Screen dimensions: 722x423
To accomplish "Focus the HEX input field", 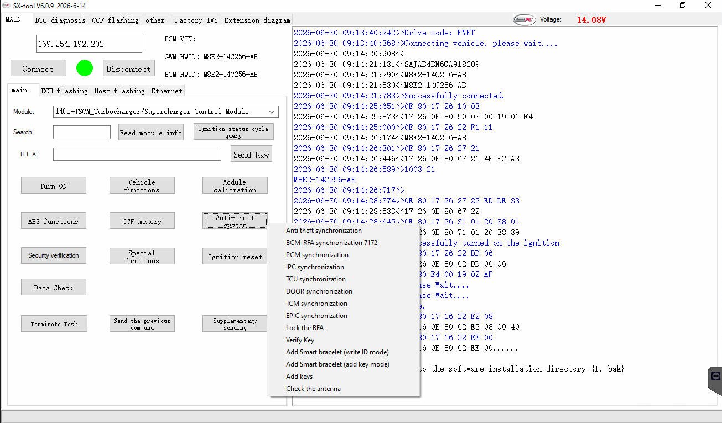I will point(137,154).
